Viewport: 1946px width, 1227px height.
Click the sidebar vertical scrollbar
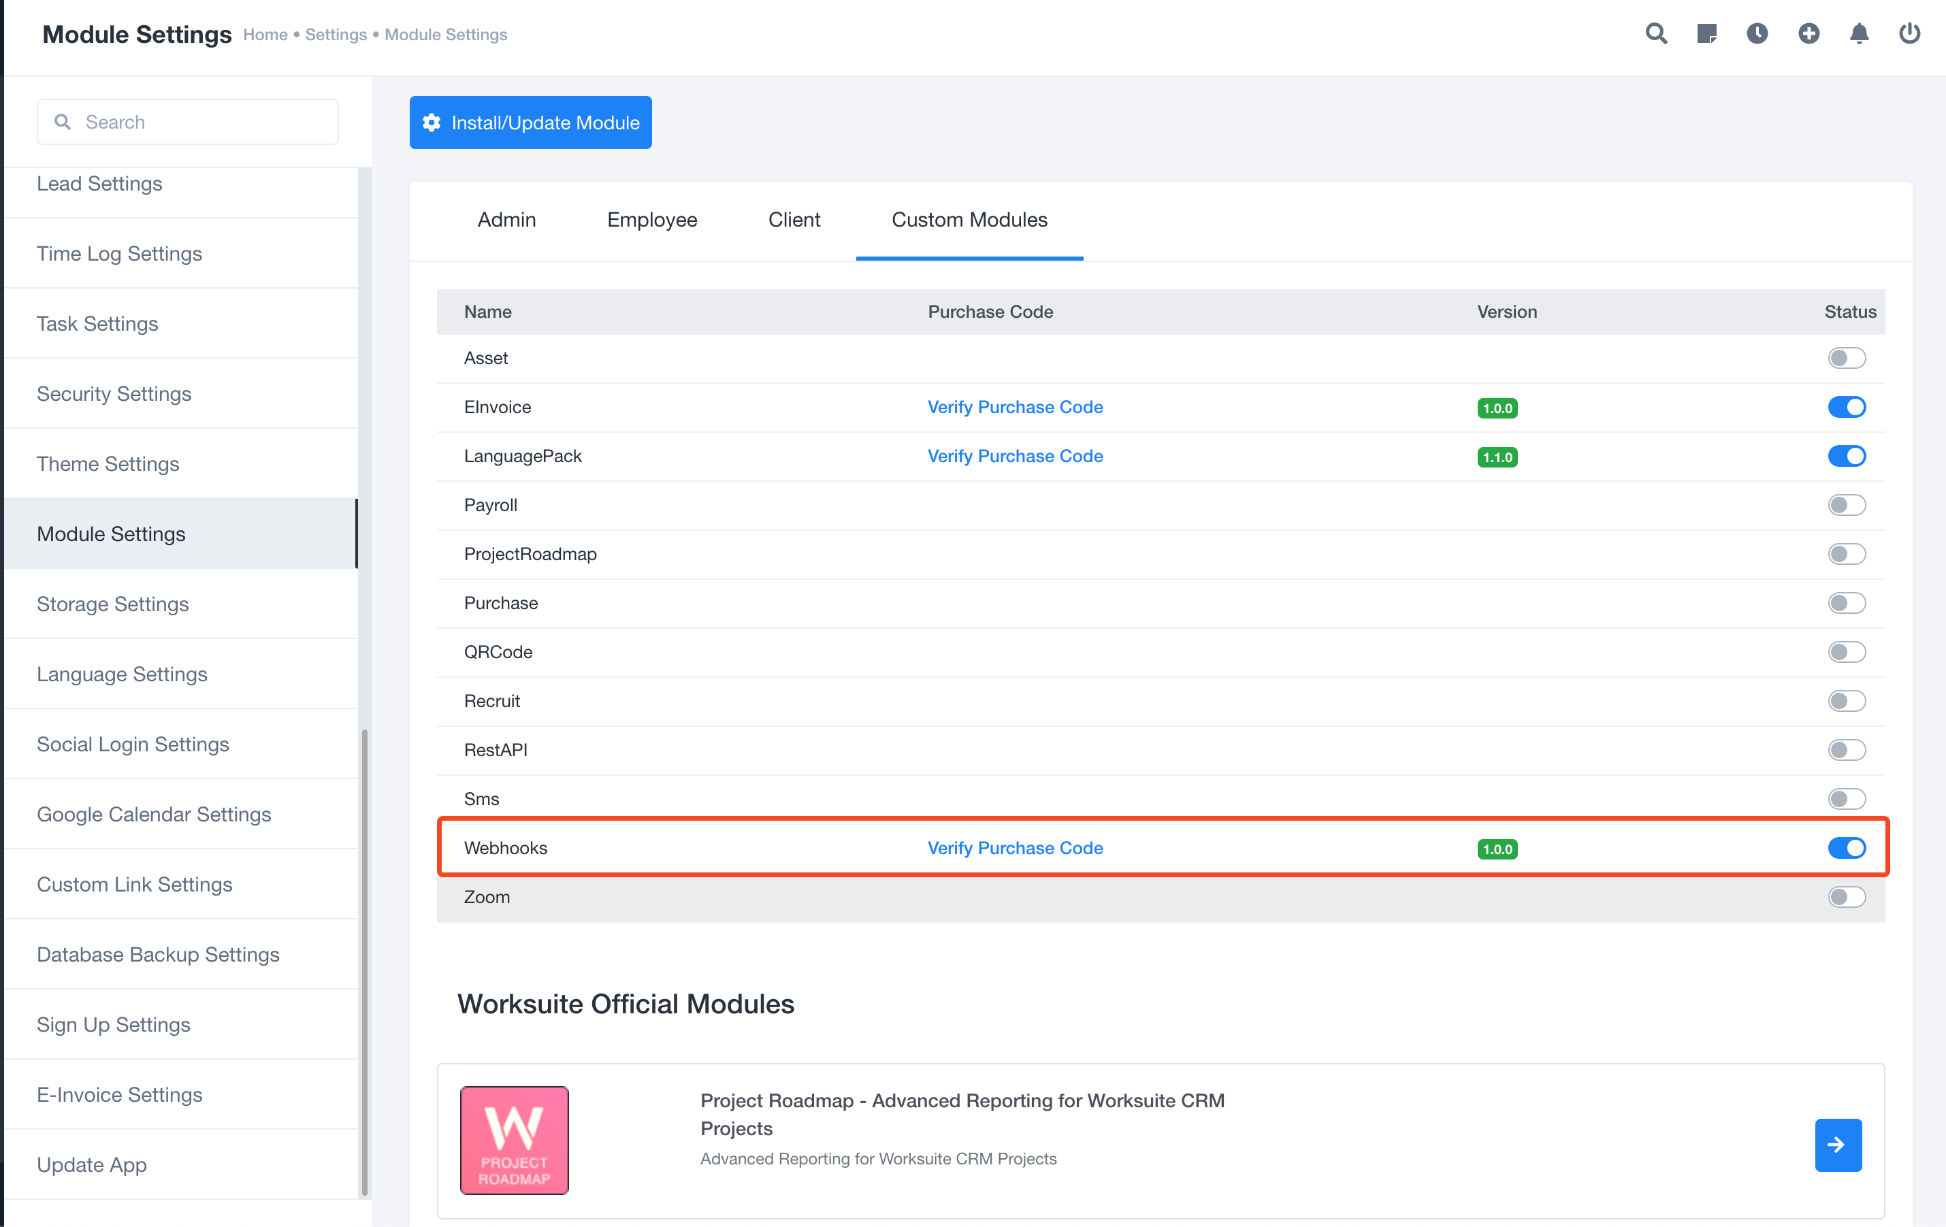click(x=364, y=961)
